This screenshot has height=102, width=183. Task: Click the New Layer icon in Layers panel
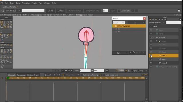coord(150,20)
